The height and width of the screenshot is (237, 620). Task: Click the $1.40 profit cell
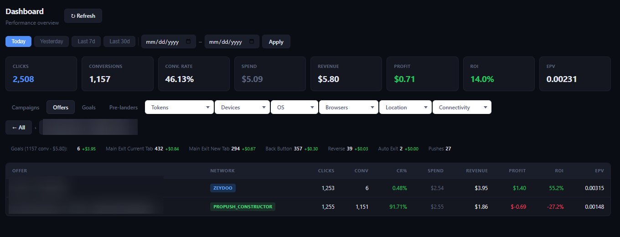point(519,188)
